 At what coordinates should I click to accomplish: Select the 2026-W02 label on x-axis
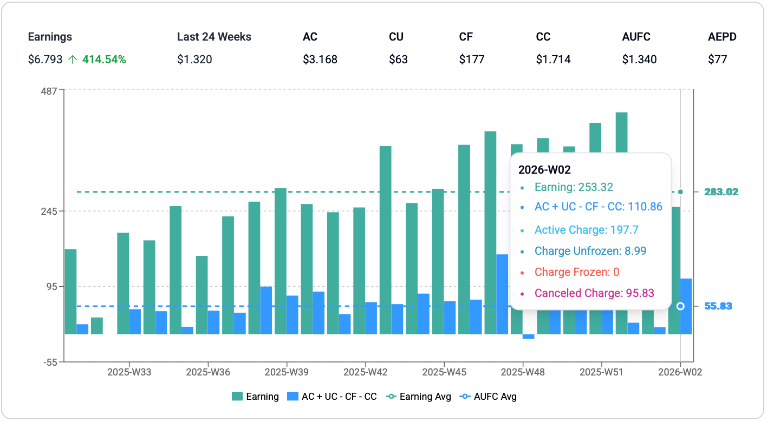[680, 372]
